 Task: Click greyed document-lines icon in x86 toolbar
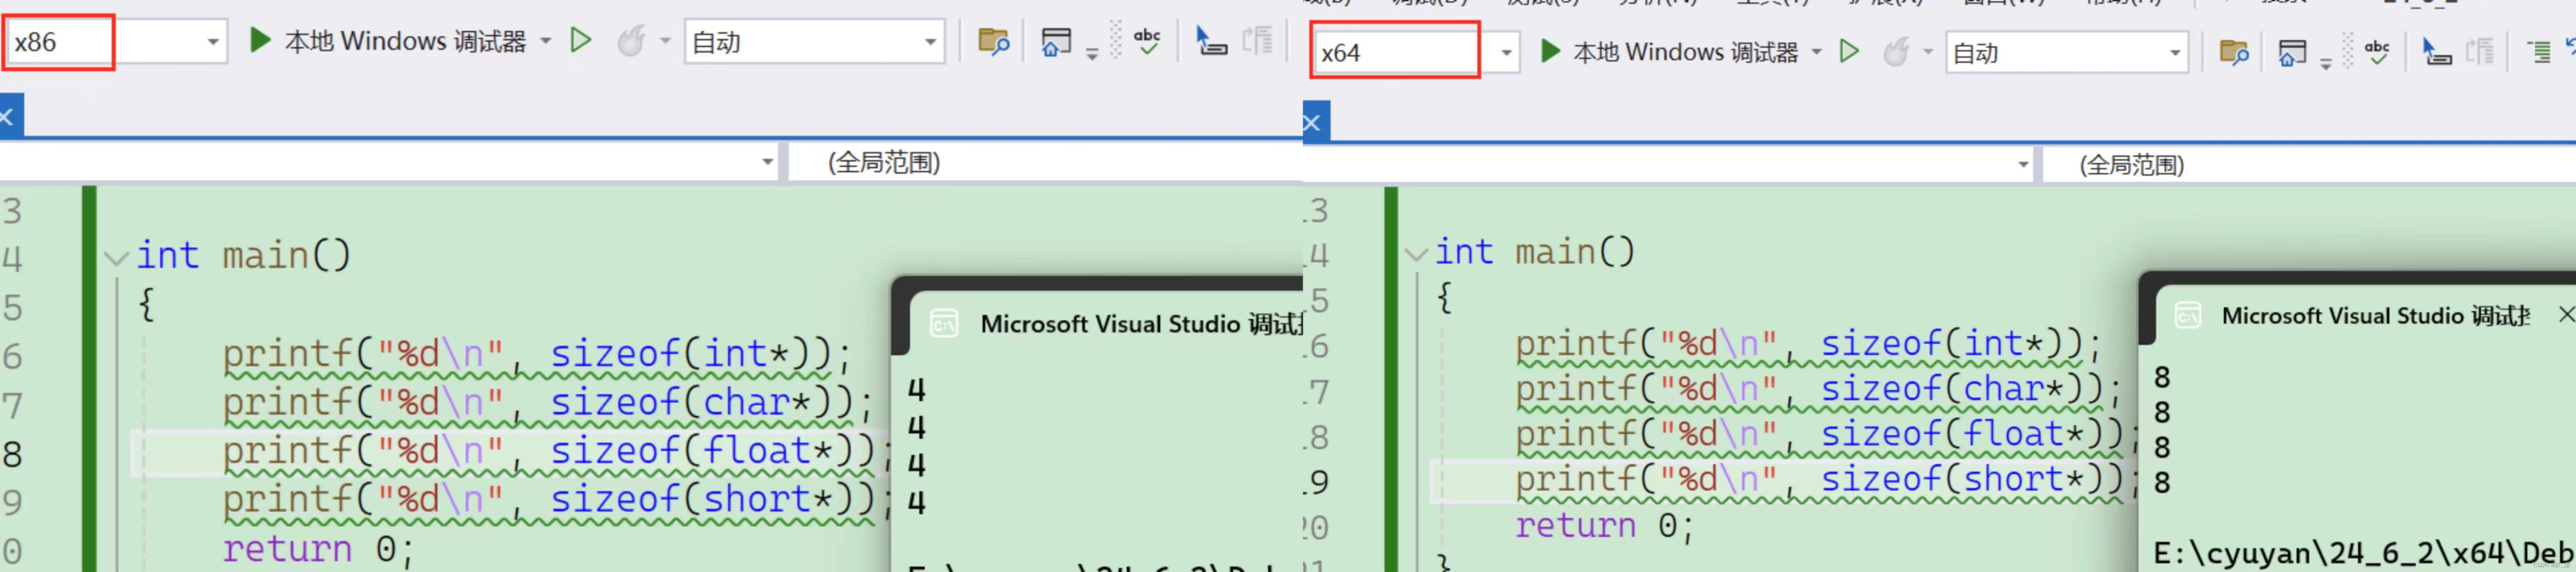point(1257,41)
